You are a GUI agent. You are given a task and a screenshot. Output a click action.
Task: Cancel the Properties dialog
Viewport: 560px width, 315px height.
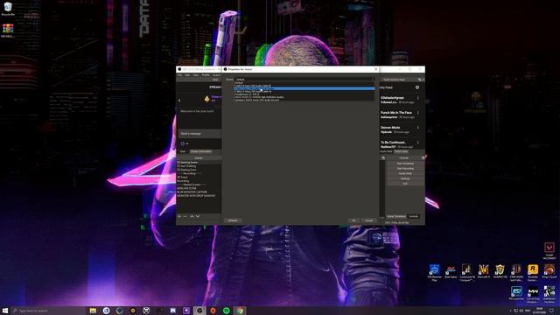(x=369, y=220)
